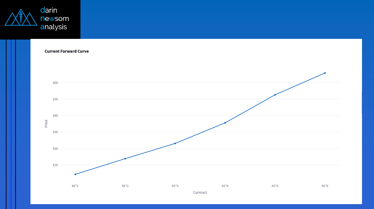Viewport: 374px width, 209px height.
Task: Click the vertical "Price" axis title
Action: click(x=46, y=123)
